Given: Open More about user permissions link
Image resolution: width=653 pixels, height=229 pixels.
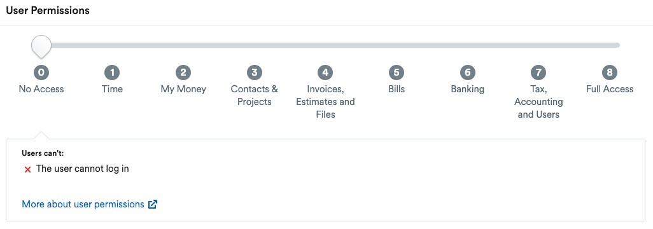Looking at the screenshot, I should [83, 204].
